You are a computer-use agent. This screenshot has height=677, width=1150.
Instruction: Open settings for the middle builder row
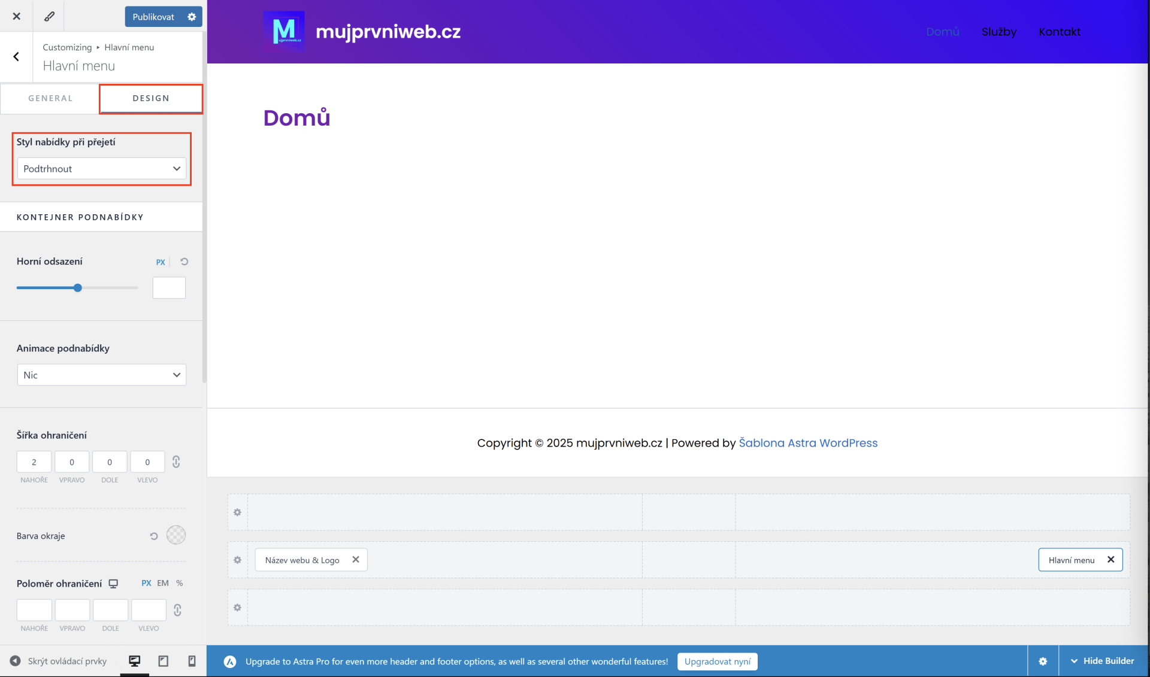coord(237,560)
